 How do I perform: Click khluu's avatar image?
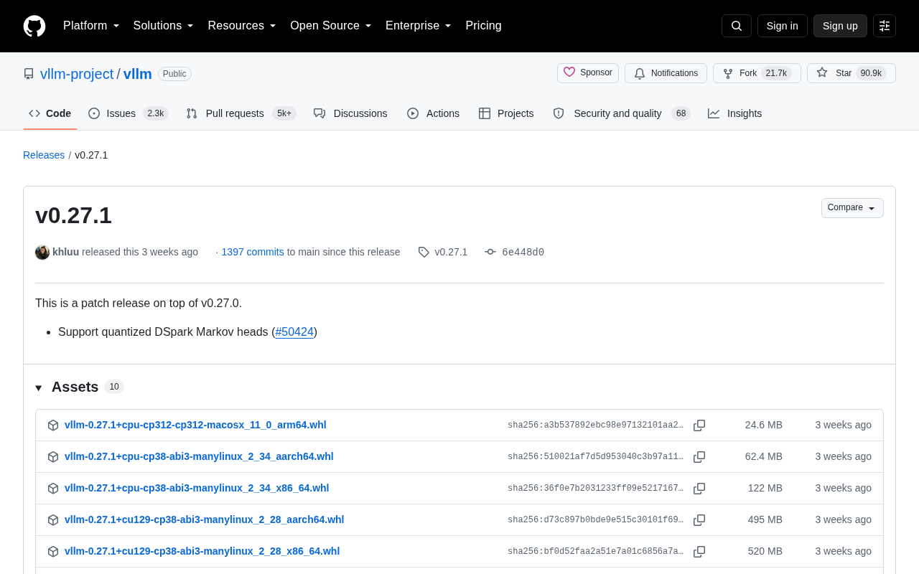coord(42,252)
